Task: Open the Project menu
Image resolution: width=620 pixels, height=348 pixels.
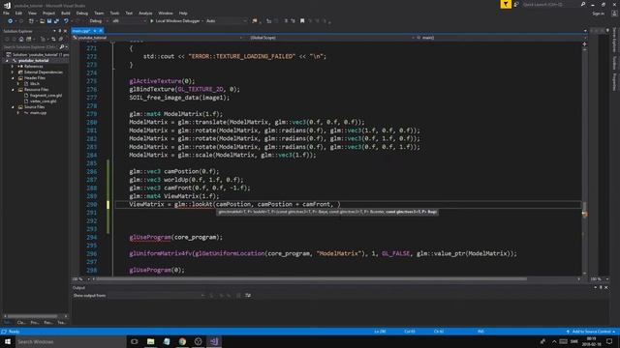Action: click(x=48, y=13)
